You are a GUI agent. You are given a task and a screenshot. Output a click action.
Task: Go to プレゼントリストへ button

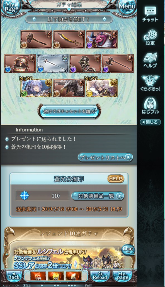coord(105,158)
